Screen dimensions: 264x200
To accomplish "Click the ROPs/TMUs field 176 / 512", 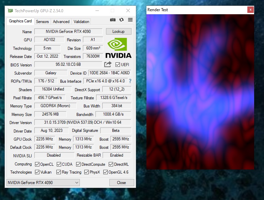I will (x=46, y=81).
